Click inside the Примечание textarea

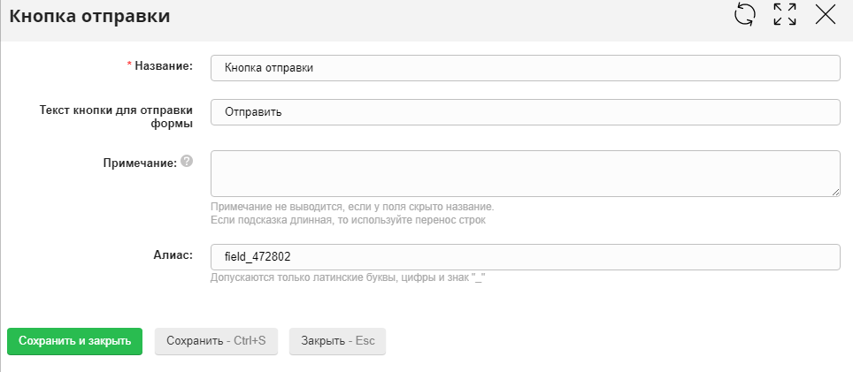click(x=525, y=173)
